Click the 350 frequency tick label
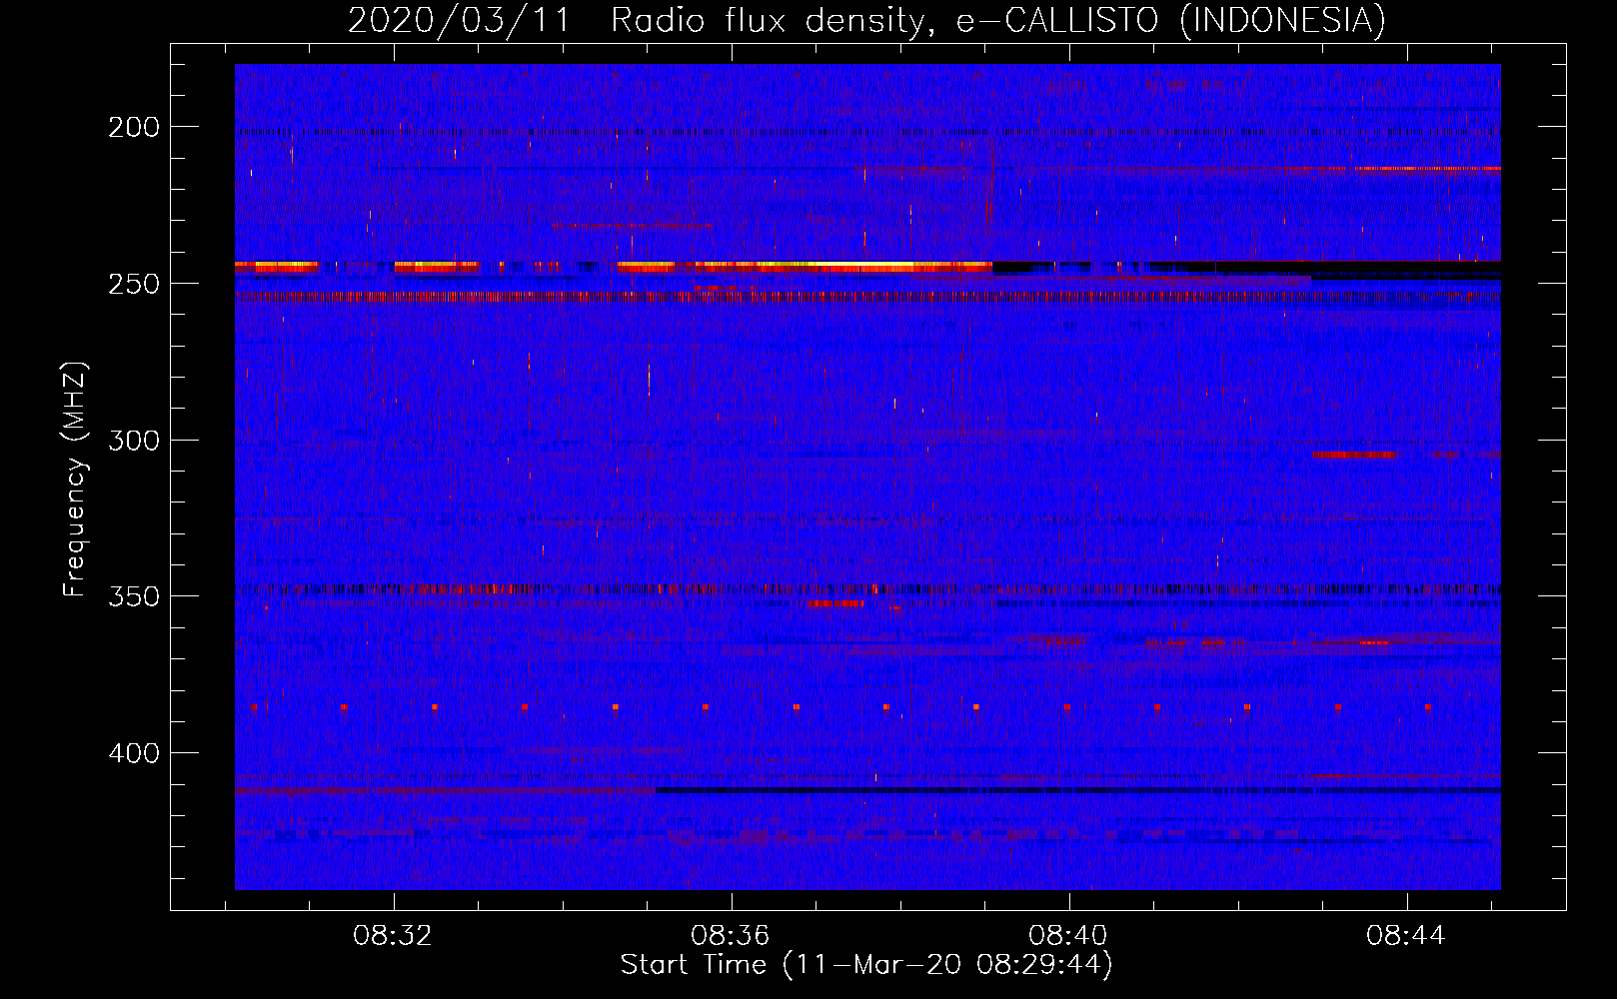Image resolution: width=1617 pixels, height=999 pixels. point(134,596)
